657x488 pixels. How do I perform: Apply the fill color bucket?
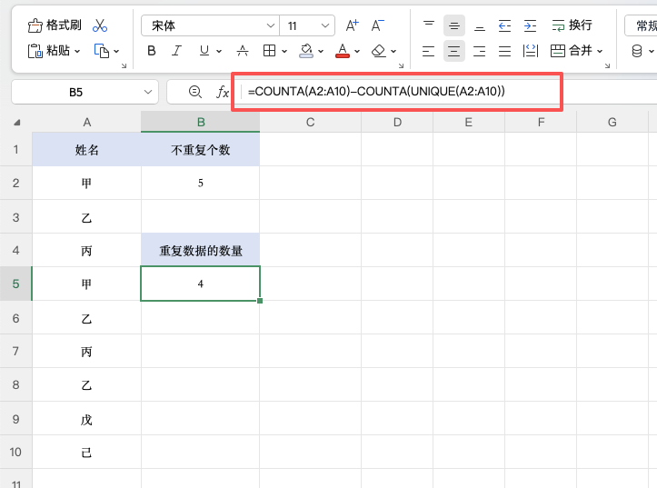tap(306, 51)
